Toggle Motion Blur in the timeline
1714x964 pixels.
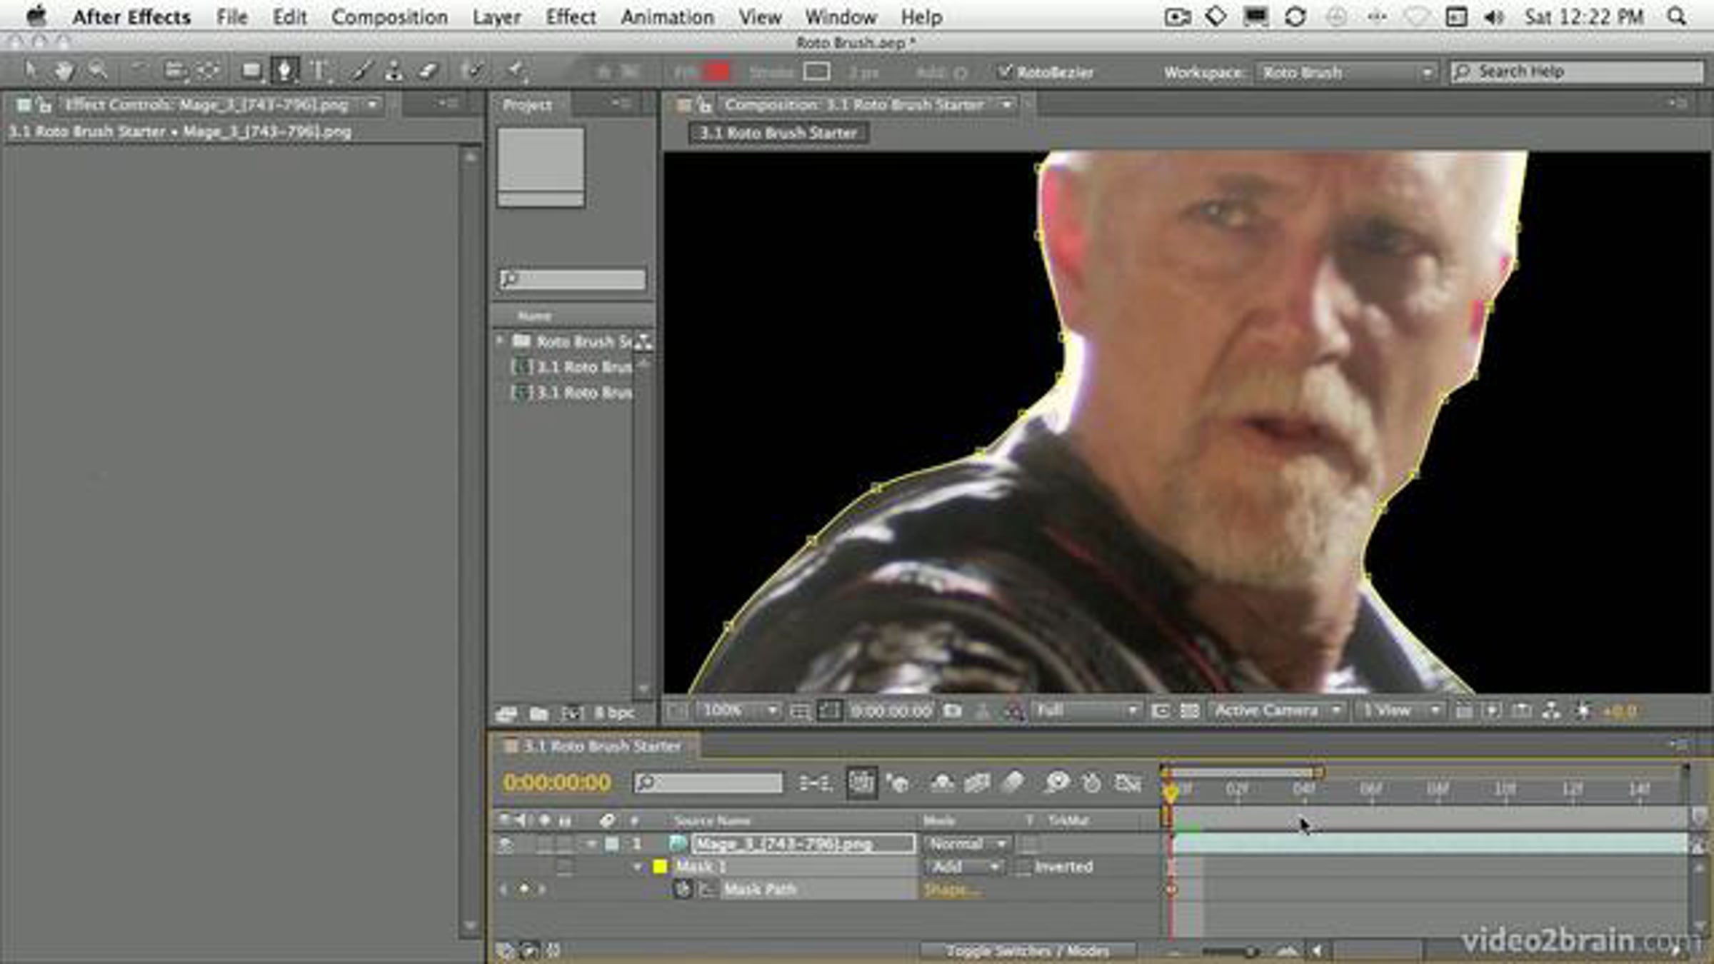pos(1013,783)
